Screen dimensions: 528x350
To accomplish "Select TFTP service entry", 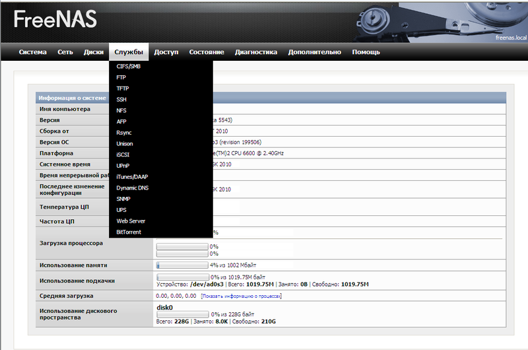I will (x=123, y=88).
